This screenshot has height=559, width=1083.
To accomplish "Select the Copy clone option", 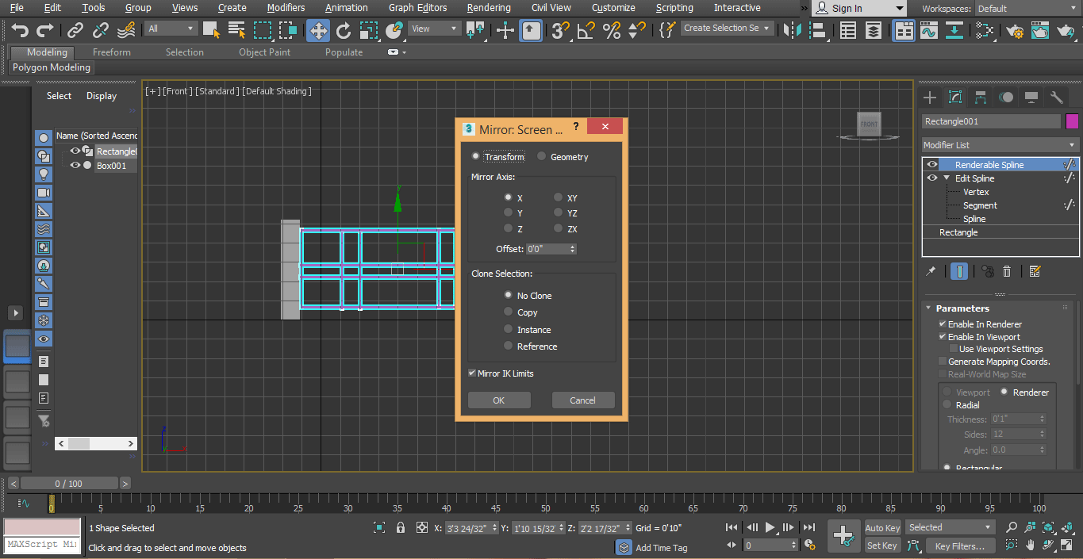I will click(508, 312).
